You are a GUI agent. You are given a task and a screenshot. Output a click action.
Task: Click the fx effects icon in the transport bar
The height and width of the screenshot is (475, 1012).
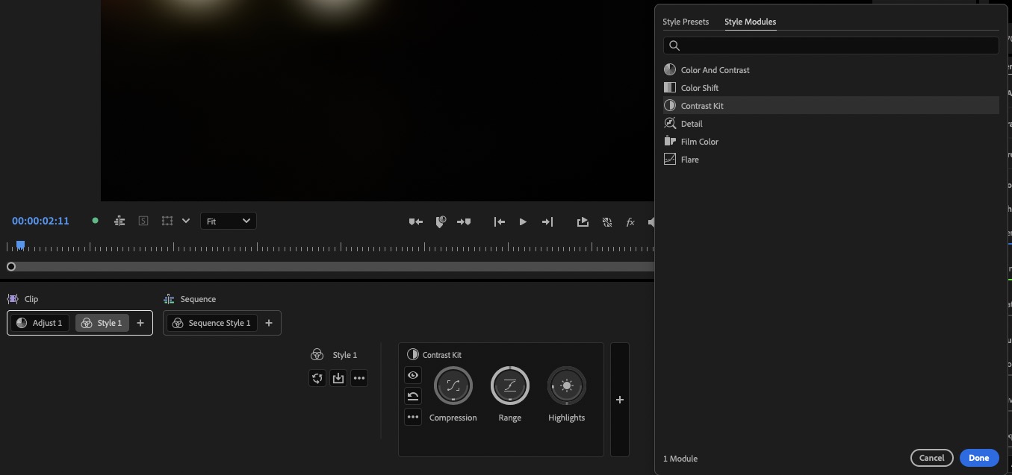(x=630, y=221)
